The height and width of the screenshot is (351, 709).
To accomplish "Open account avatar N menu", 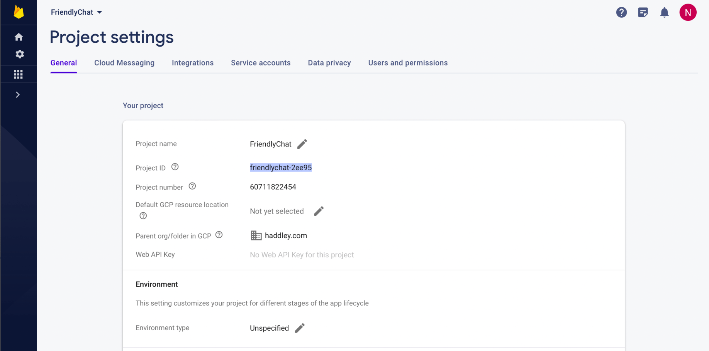I will (x=687, y=12).
